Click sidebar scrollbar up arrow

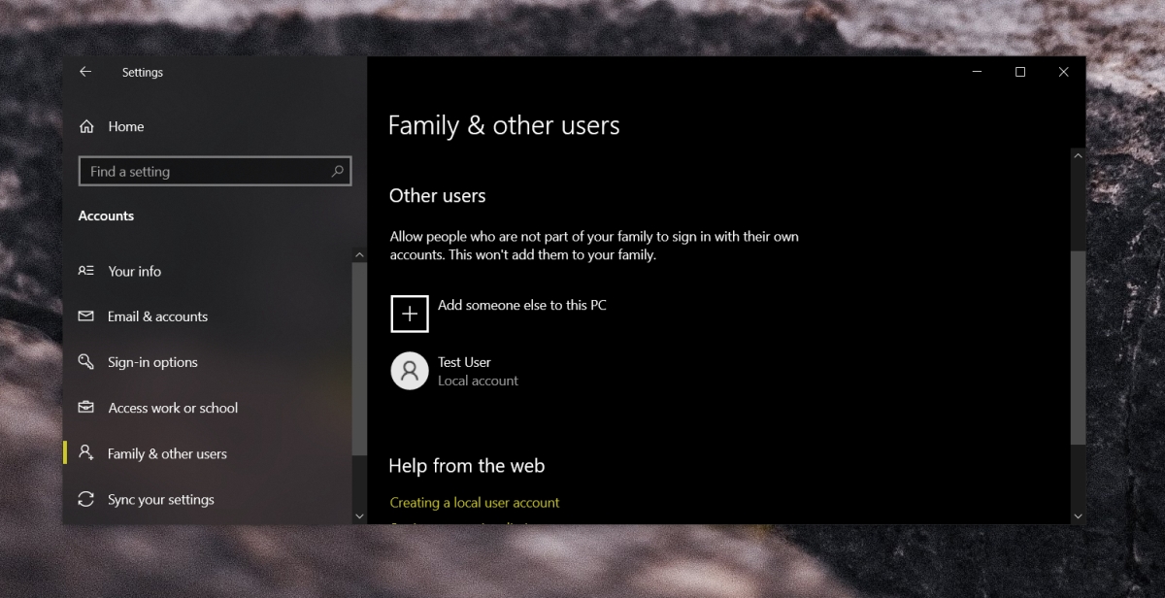[x=359, y=255]
